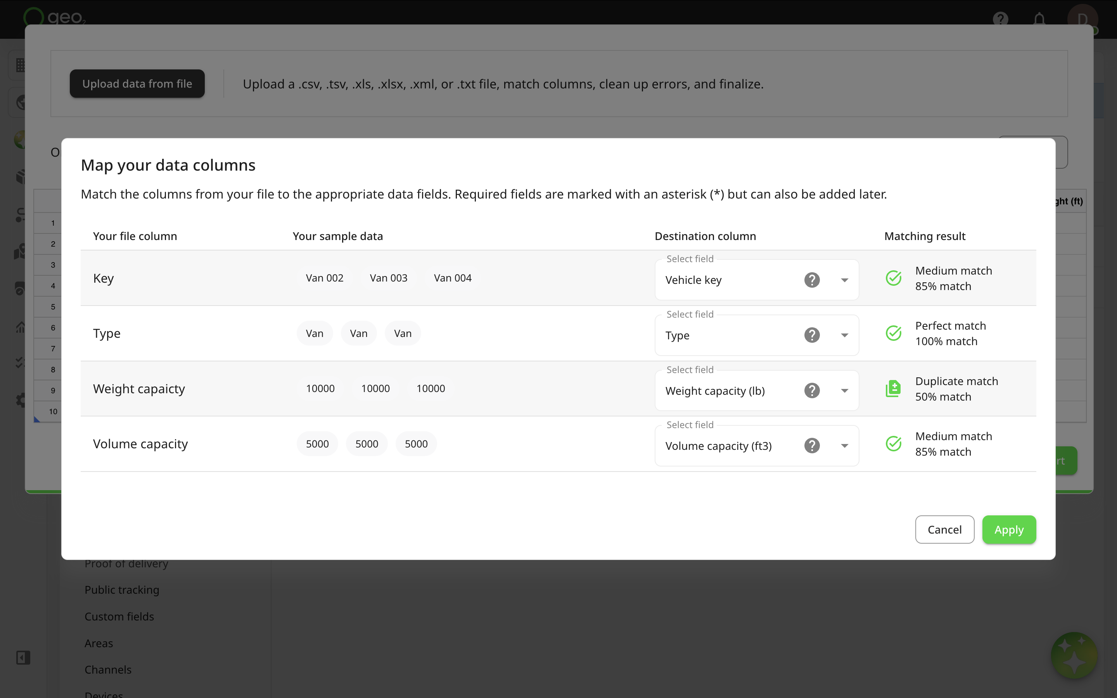This screenshot has width=1117, height=698.
Task: Toggle the sidebar collapse icon
Action: pos(23,657)
